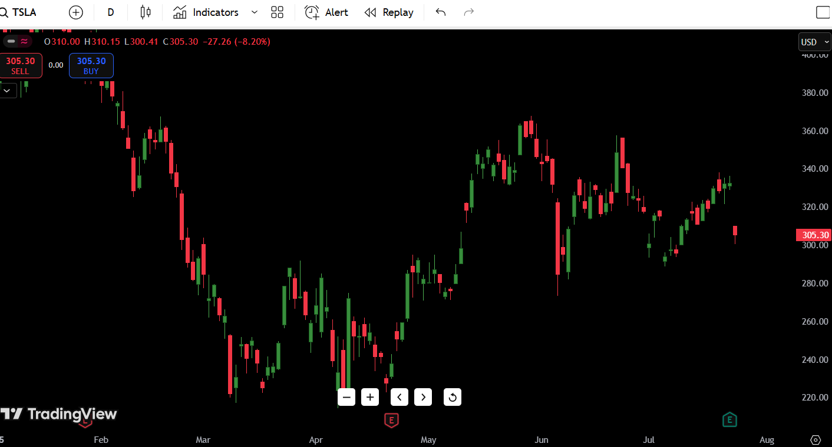
Task: Toggle the gray market-status pill in legend
Action: [x=11, y=41]
